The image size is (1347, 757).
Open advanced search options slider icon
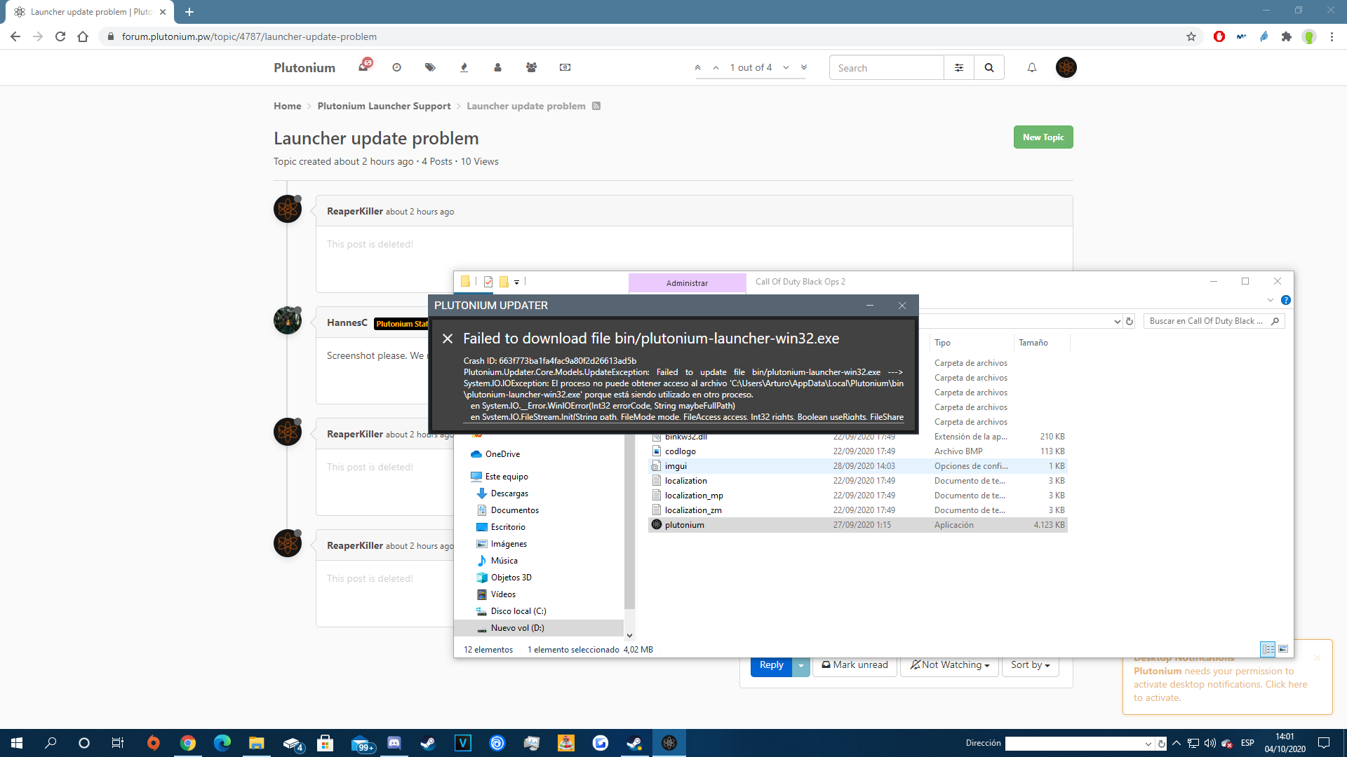[x=959, y=68]
